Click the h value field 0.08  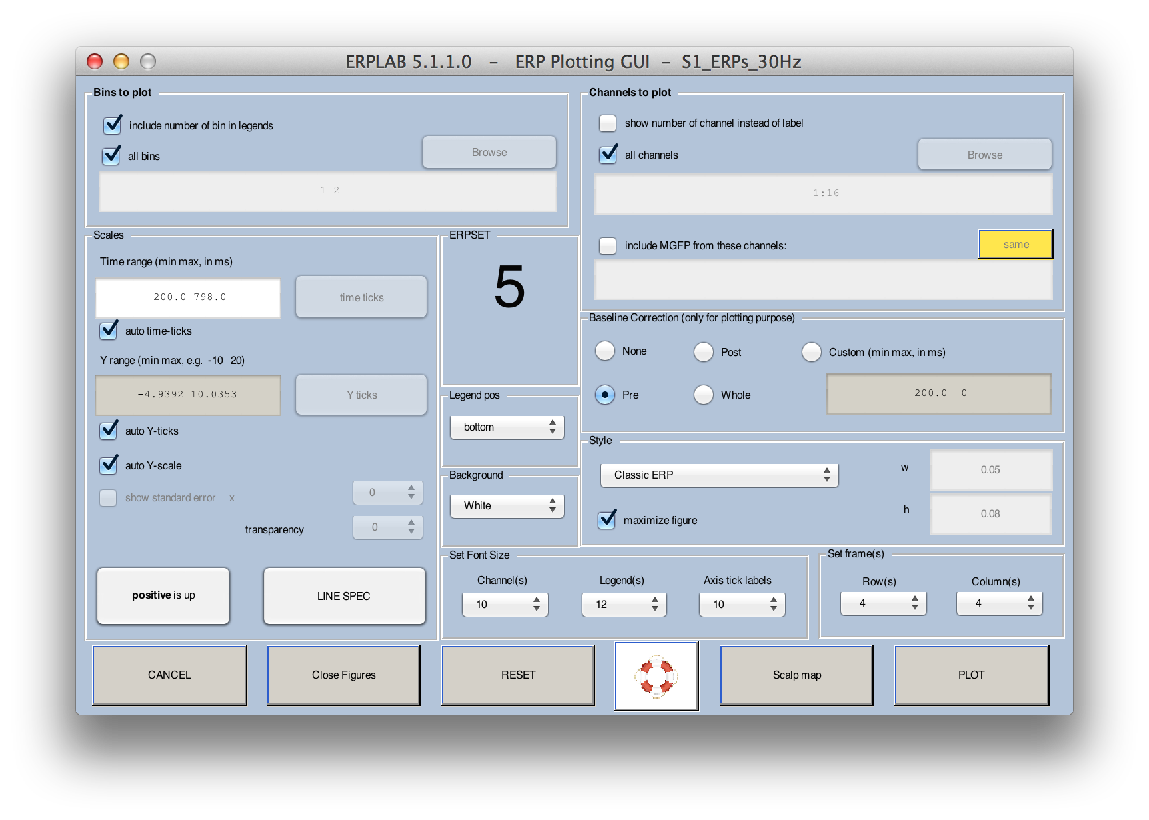[991, 514]
